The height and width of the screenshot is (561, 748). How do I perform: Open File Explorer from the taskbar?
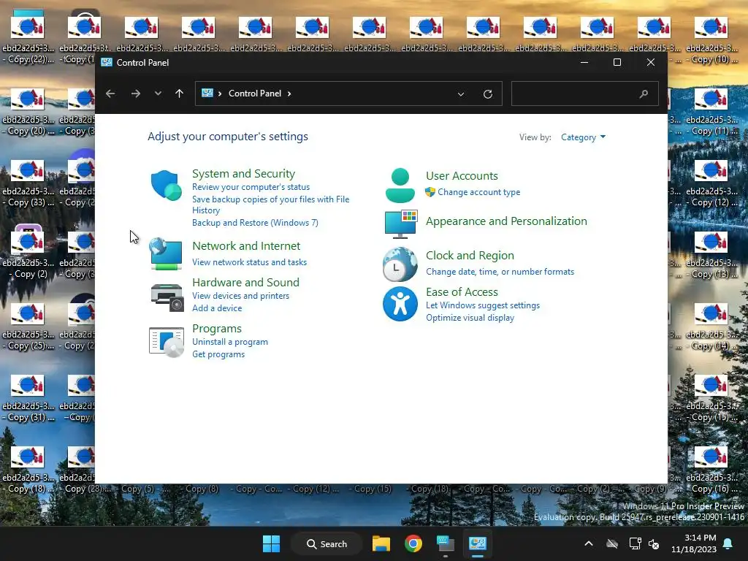(381, 543)
